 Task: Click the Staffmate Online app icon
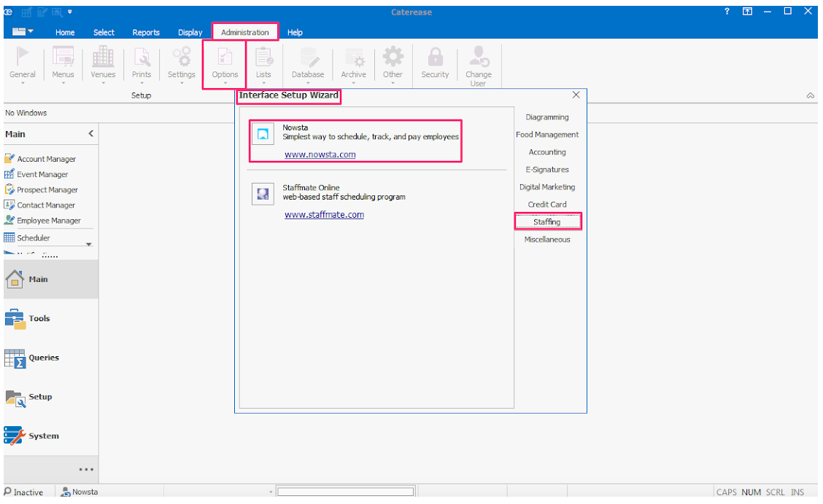coord(263,194)
